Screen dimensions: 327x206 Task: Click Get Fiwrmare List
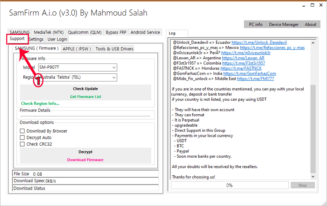coord(85,97)
